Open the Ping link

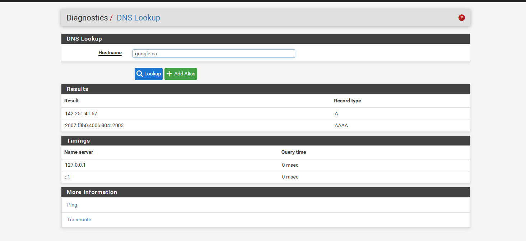(72, 205)
